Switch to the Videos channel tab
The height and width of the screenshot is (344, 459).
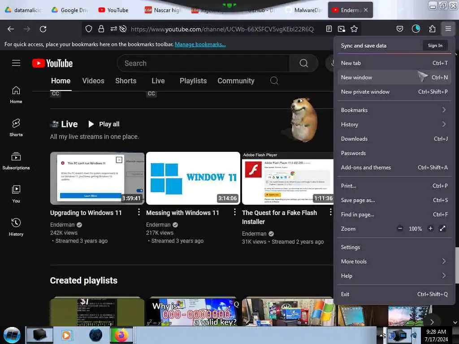coord(93,81)
